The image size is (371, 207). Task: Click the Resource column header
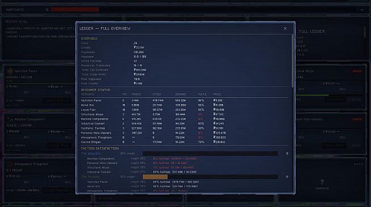[87, 94]
